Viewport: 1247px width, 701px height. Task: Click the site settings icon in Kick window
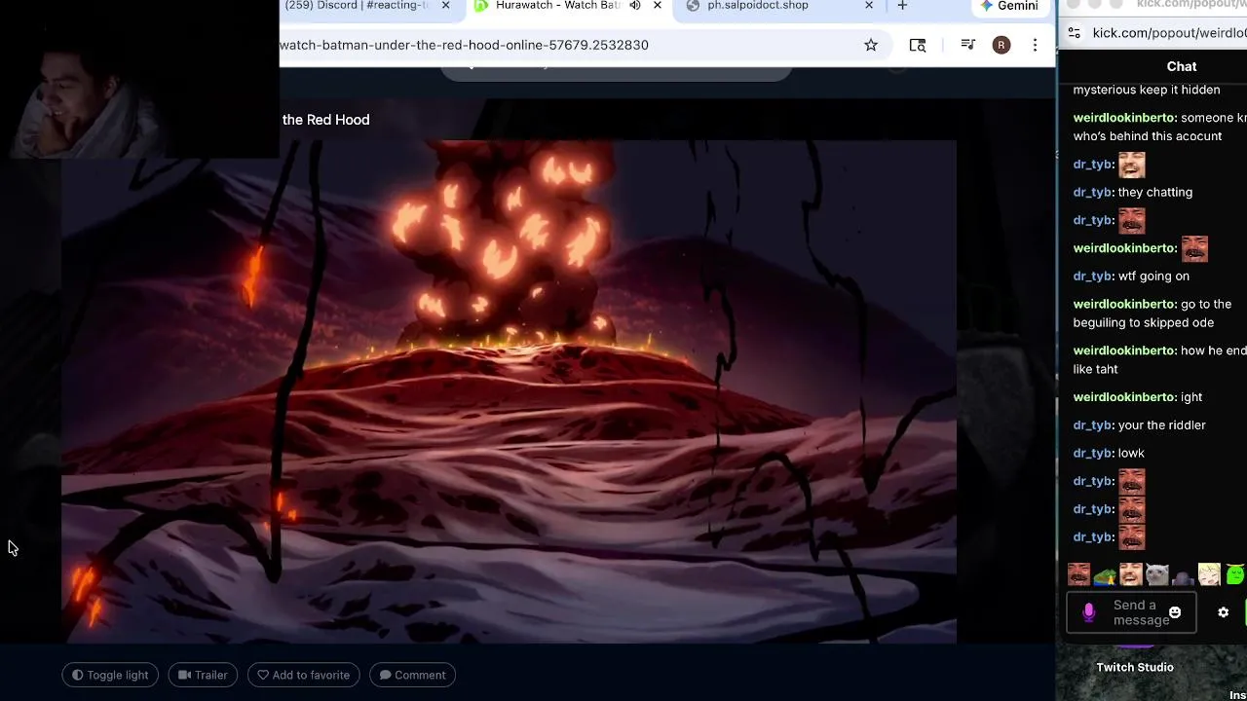1074,33
